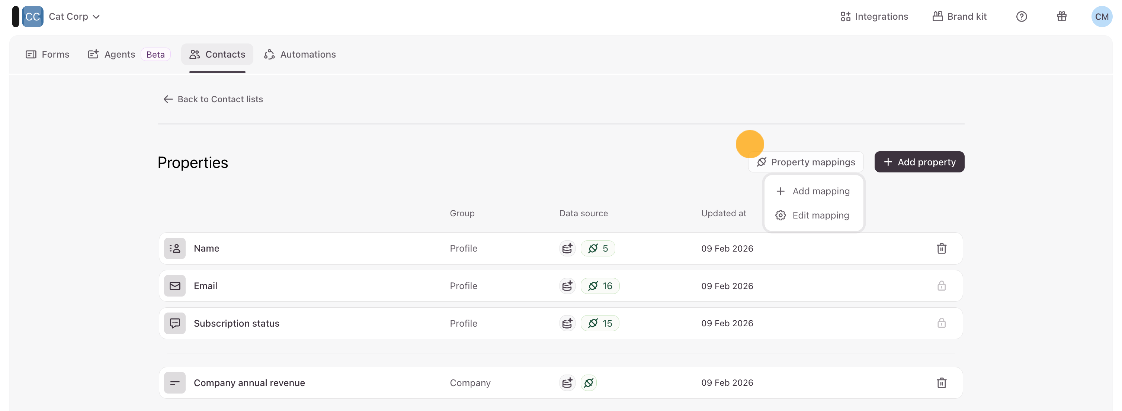Toggle the Property mappings dropdown
Screen dimensions: 1122x411
point(806,162)
